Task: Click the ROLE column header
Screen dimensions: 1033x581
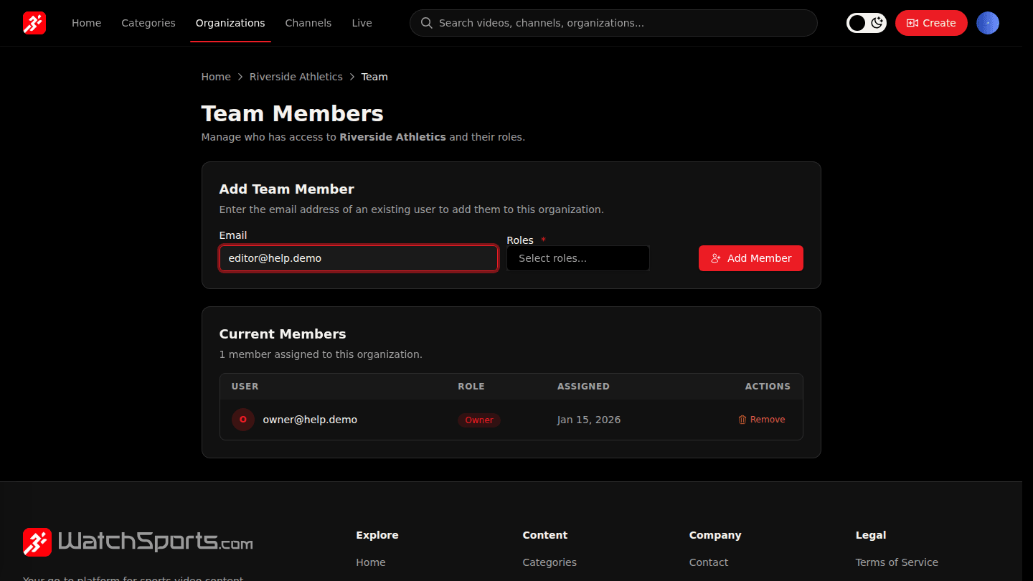Action: [x=471, y=387]
